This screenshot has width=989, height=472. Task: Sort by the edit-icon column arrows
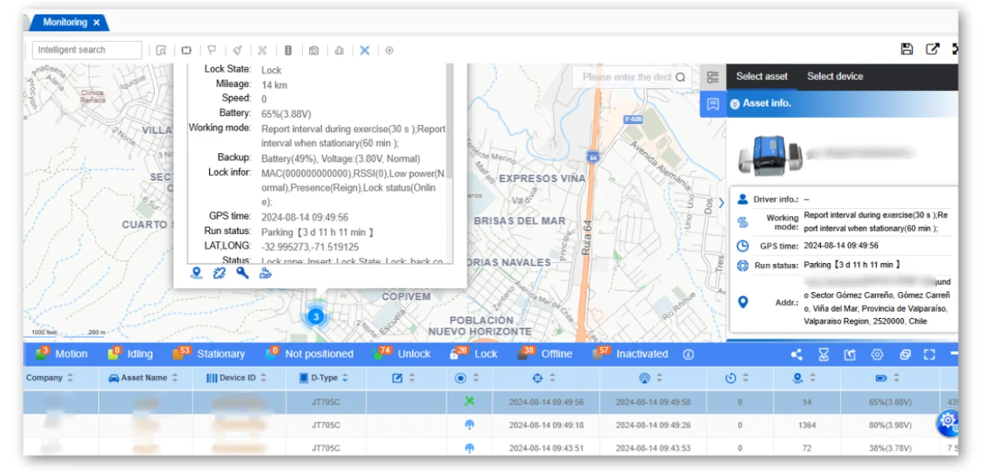click(x=411, y=379)
